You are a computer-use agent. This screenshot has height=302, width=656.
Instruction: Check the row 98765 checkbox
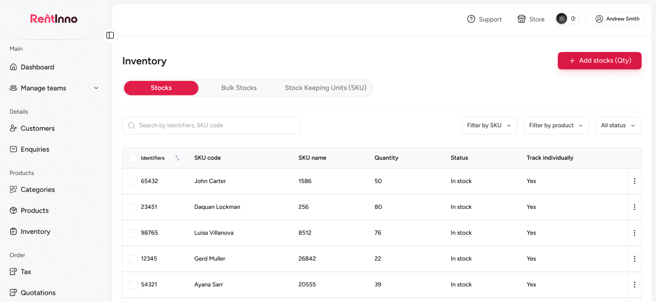click(133, 233)
